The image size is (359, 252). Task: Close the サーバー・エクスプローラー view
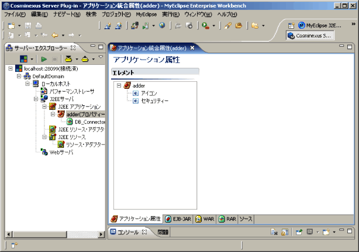pyautogui.click(x=73, y=48)
